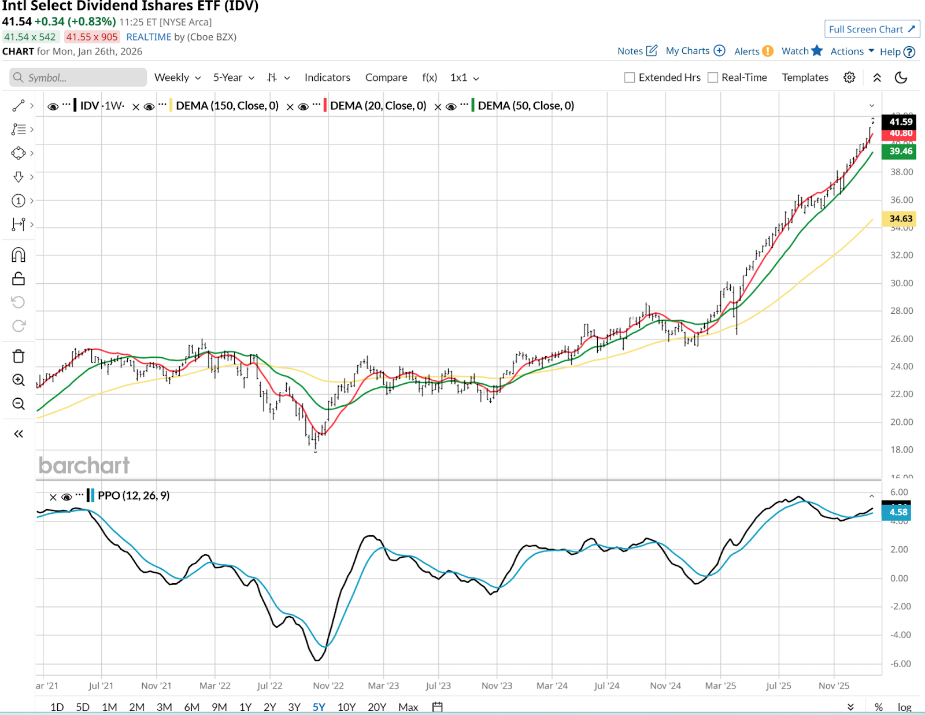Collapse the left drawing toolbar
The height and width of the screenshot is (715, 925).
tap(18, 434)
